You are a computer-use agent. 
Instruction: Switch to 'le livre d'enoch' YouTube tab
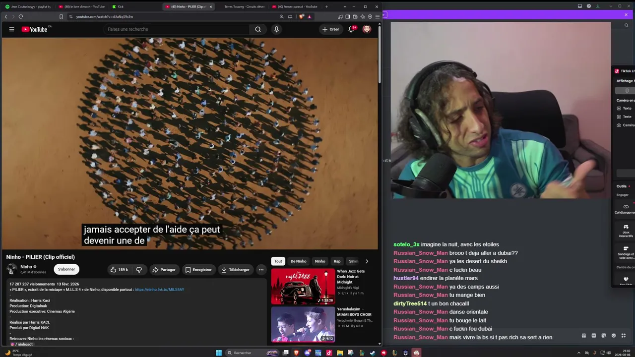coord(81,6)
